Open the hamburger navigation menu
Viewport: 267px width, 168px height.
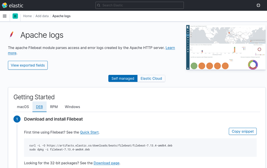[4, 16]
